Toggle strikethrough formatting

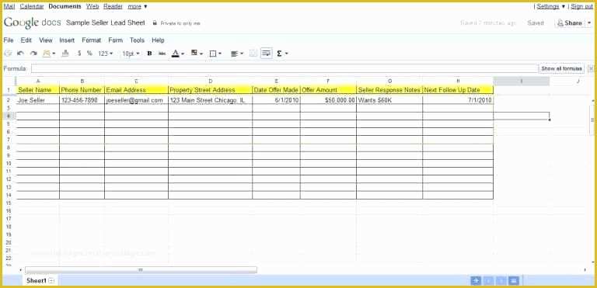click(x=162, y=54)
